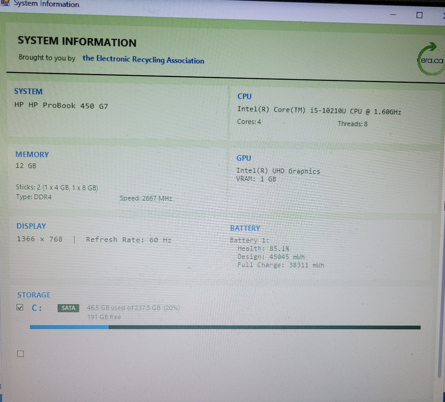Maximize the System Information window
The height and width of the screenshot is (402, 445).
419,15
